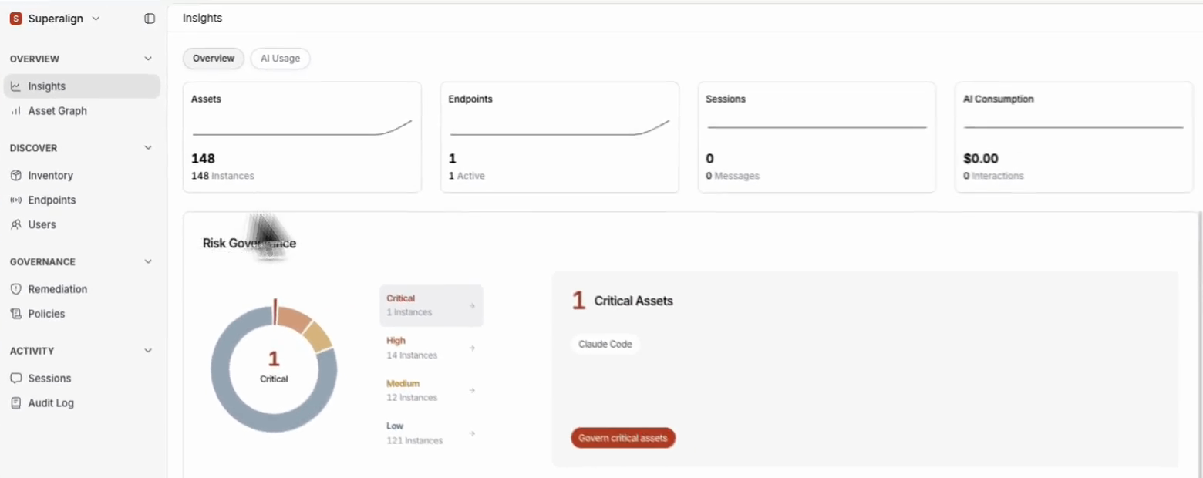Viewport: 1203px width, 478px height.
Task: Click the Inventory cube icon
Action: 16,176
